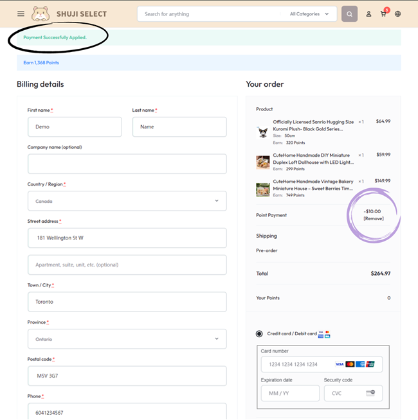This screenshot has width=418, height=420.
Task: Click the Pre-order shipping text
Action: (266, 250)
